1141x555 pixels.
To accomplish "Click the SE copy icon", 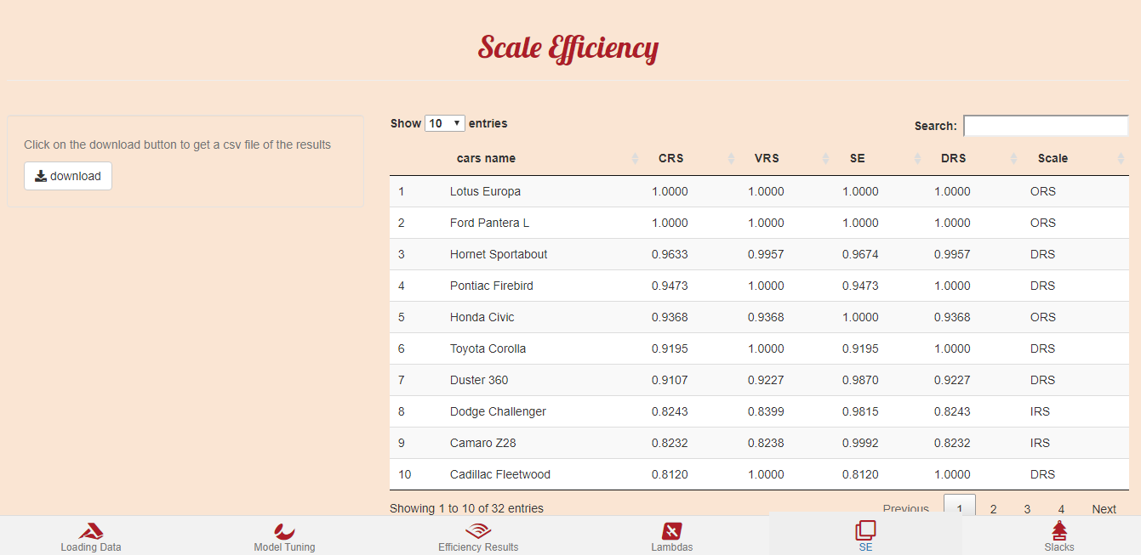I will (x=865, y=531).
